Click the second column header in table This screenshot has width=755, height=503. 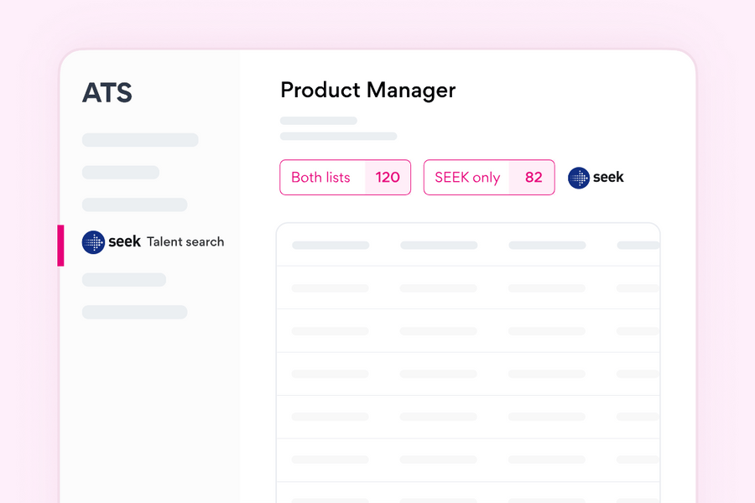pos(439,246)
